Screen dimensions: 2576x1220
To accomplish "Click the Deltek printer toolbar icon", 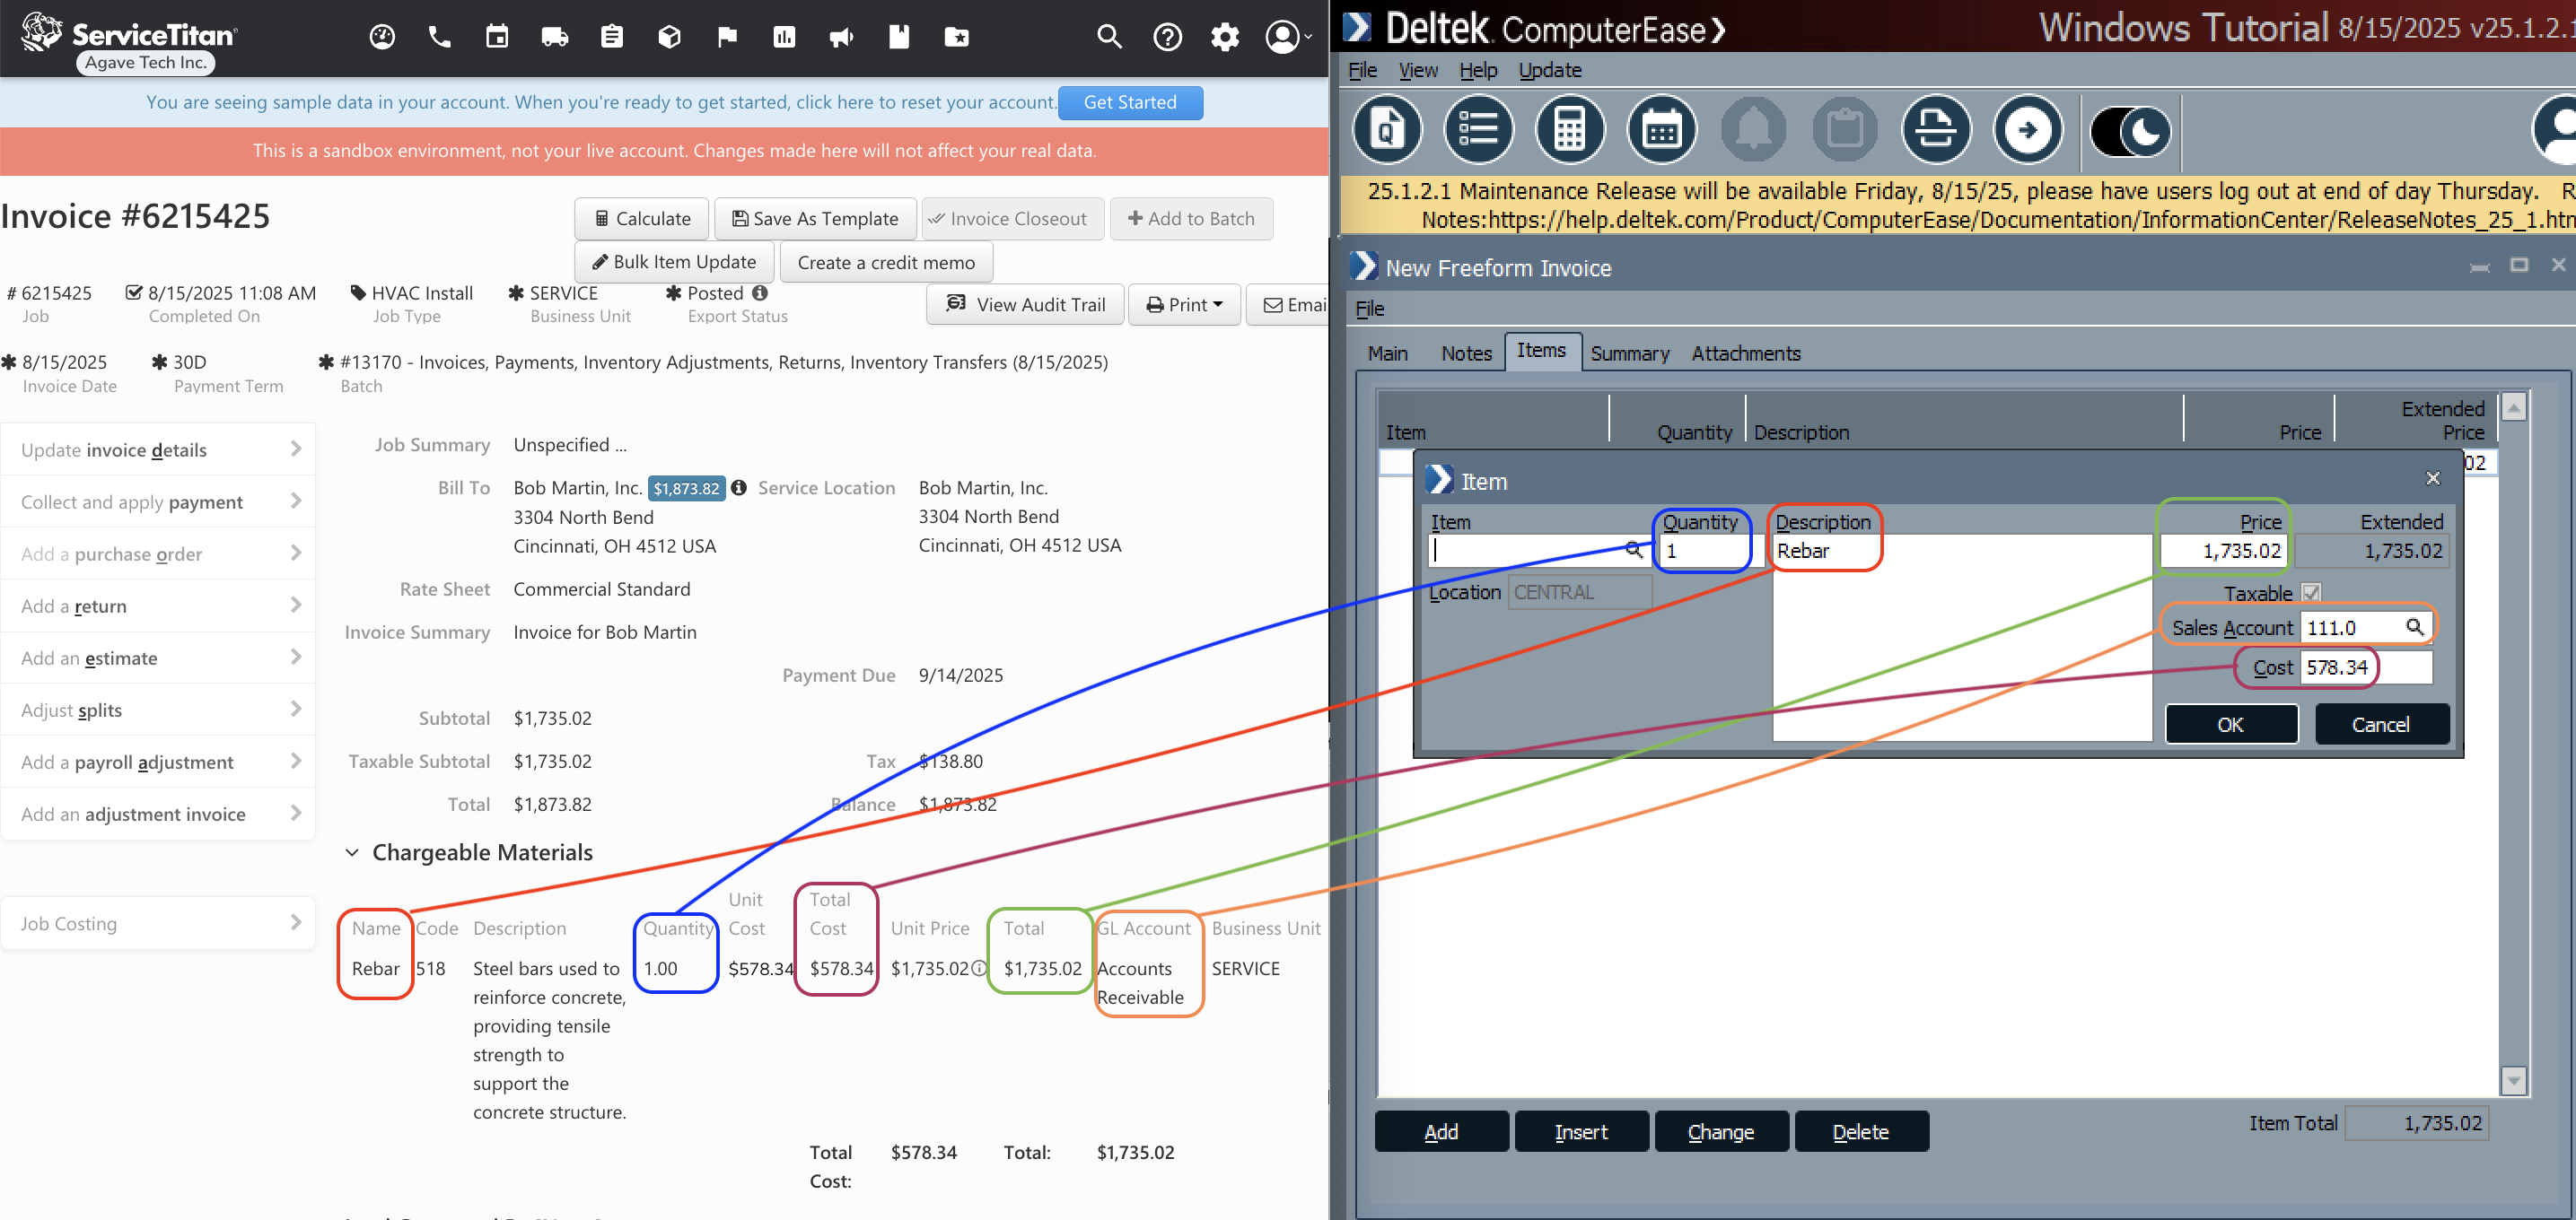I will tap(1937, 130).
